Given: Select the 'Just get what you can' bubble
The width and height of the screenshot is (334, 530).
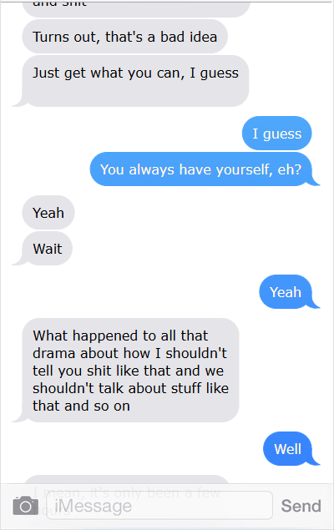Looking at the screenshot, I should [135, 81].
